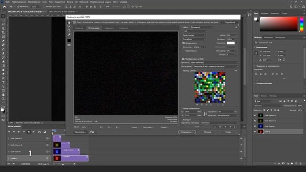Screen dimensions: 306x172
Task: Open the Метаданные dropdown
Action: pyautogui.click(x=216, y=66)
